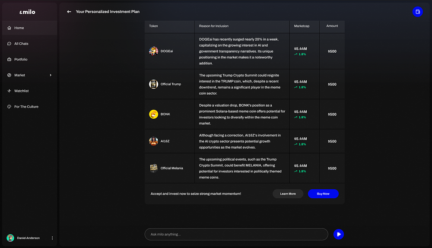Click Daniel Anderson's profile avatar
This screenshot has height=248, width=432.
(10, 238)
